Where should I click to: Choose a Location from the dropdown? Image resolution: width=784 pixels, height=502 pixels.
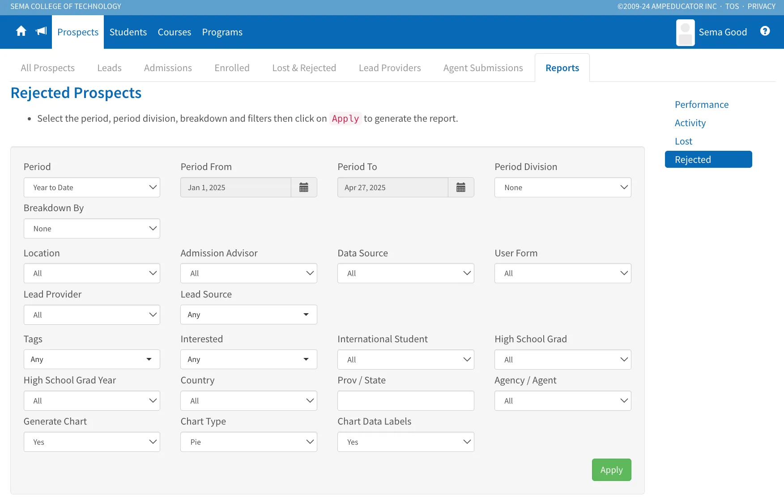[92, 273]
